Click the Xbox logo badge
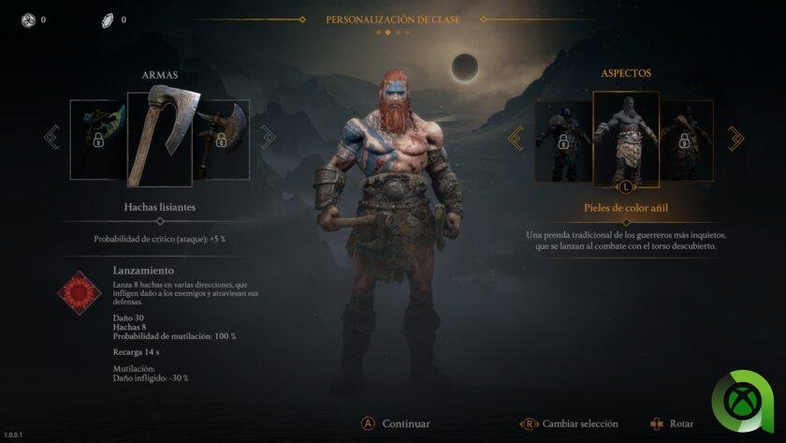 742,401
